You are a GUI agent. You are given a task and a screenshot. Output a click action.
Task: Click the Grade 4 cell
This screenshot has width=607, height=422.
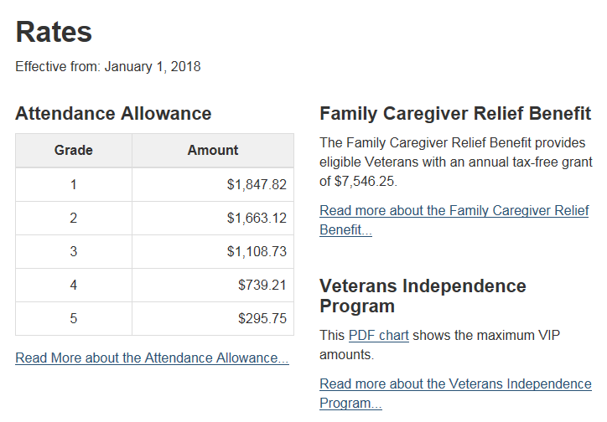[x=74, y=286]
